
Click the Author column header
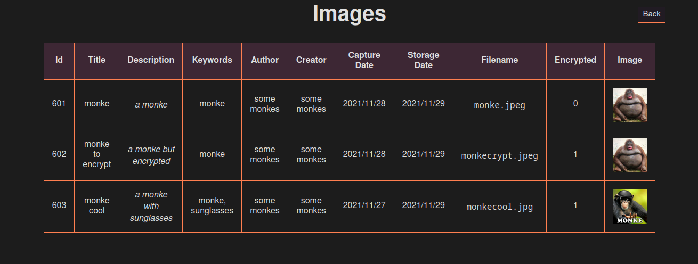(x=265, y=60)
